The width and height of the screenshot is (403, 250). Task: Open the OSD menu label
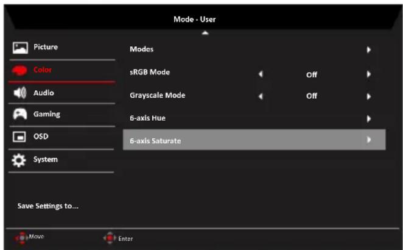pyautogui.click(x=41, y=136)
